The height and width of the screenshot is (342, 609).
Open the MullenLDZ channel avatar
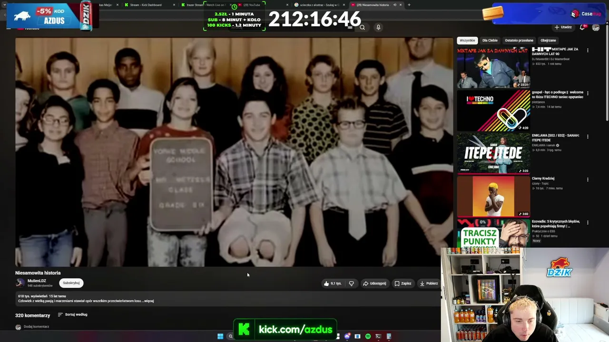(x=20, y=283)
